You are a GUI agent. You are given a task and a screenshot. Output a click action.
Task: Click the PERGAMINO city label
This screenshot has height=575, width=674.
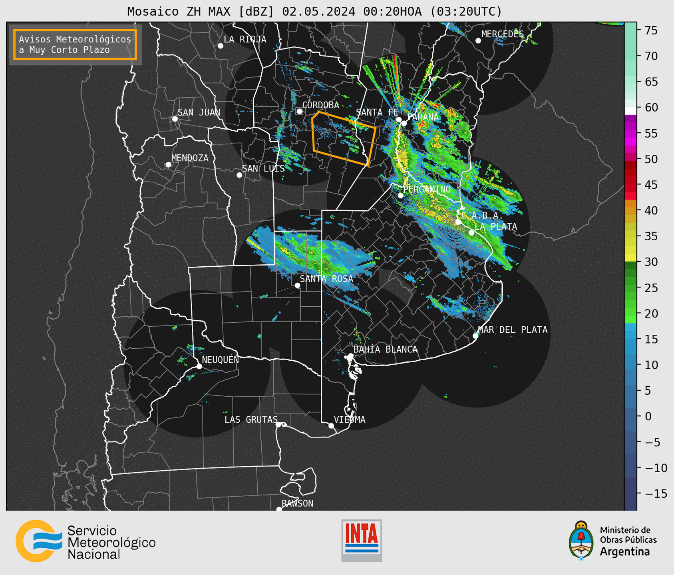(427, 189)
